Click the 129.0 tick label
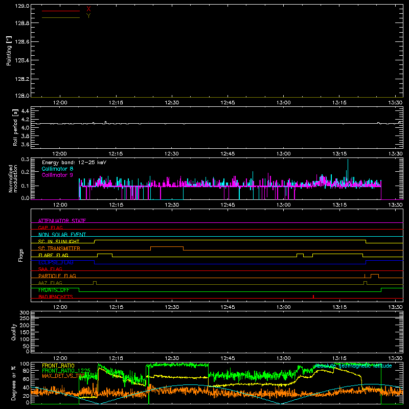The image size is (409, 409). coord(22,6)
